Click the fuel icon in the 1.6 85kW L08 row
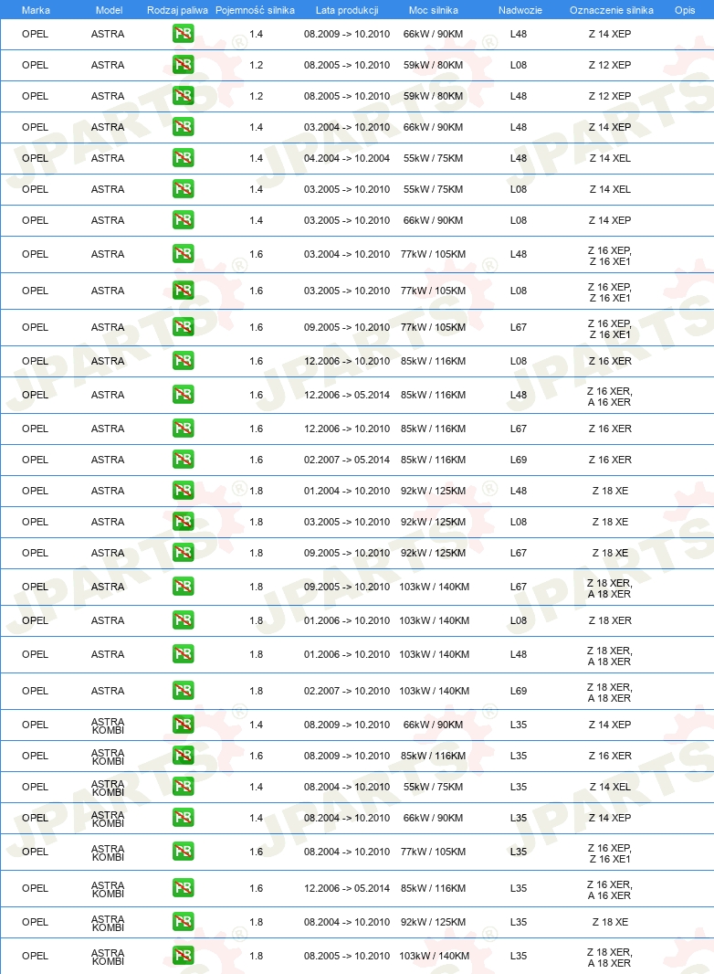Screen dimensions: 714x974 click(x=184, y=361)
